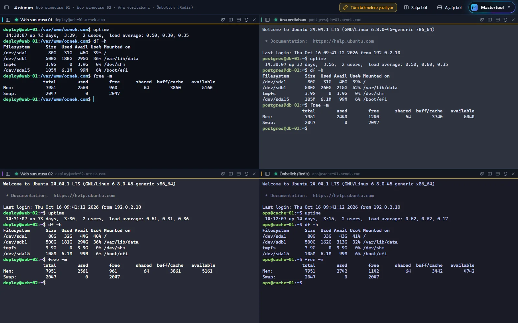Toggle panel icon in Ana veritabanı header
Screen dimensions: 518x323
(x=267, y=20)
